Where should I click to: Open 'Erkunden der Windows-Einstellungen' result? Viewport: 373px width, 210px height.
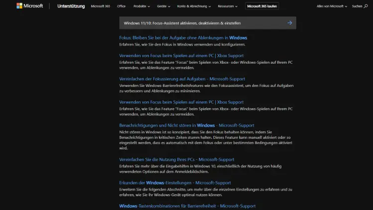(175, 183)
